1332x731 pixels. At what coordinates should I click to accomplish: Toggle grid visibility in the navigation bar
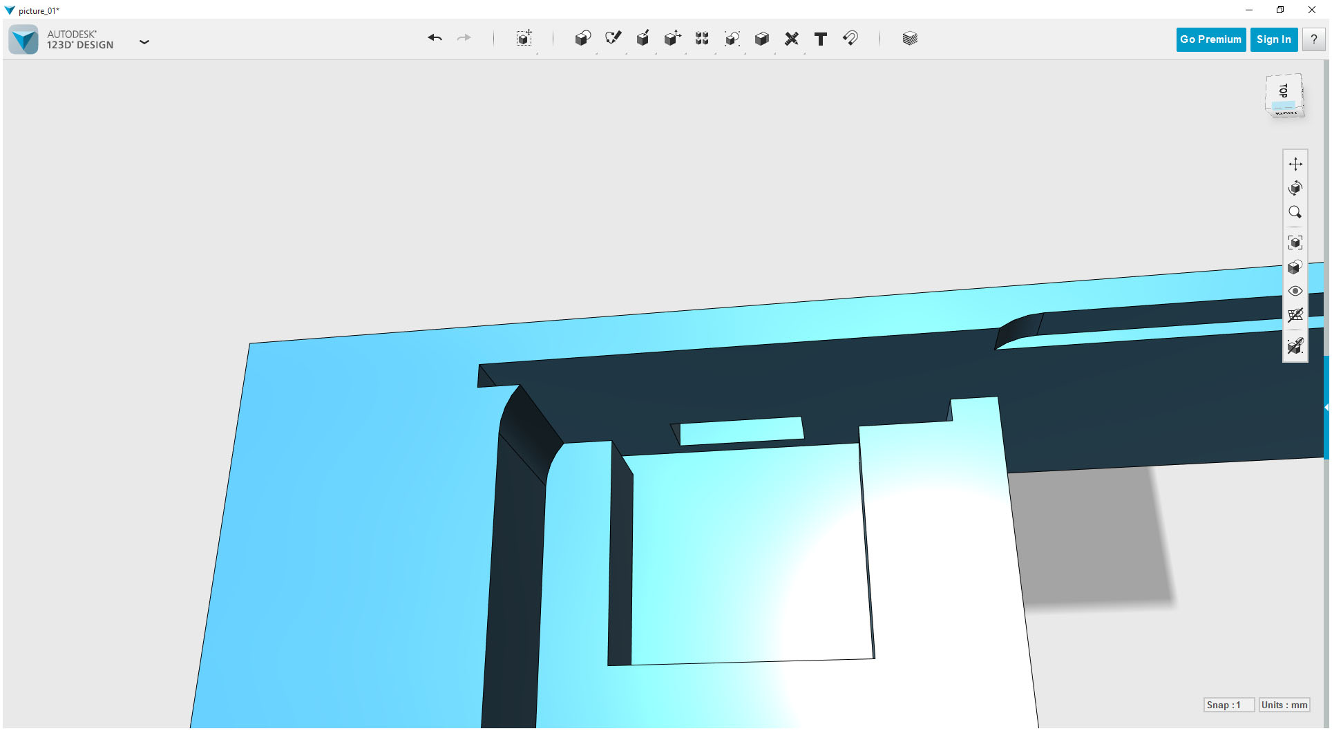coord(1295,314)
